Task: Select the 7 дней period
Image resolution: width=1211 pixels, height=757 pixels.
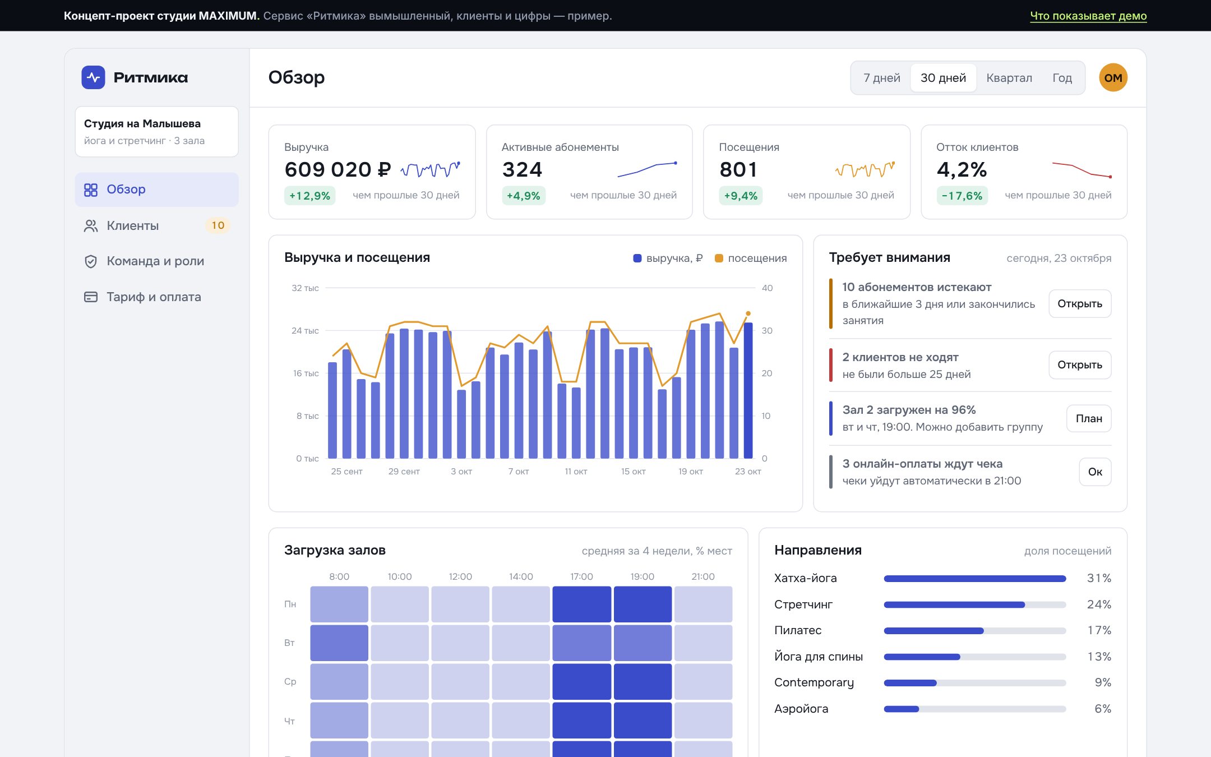Action: (881, 78)
